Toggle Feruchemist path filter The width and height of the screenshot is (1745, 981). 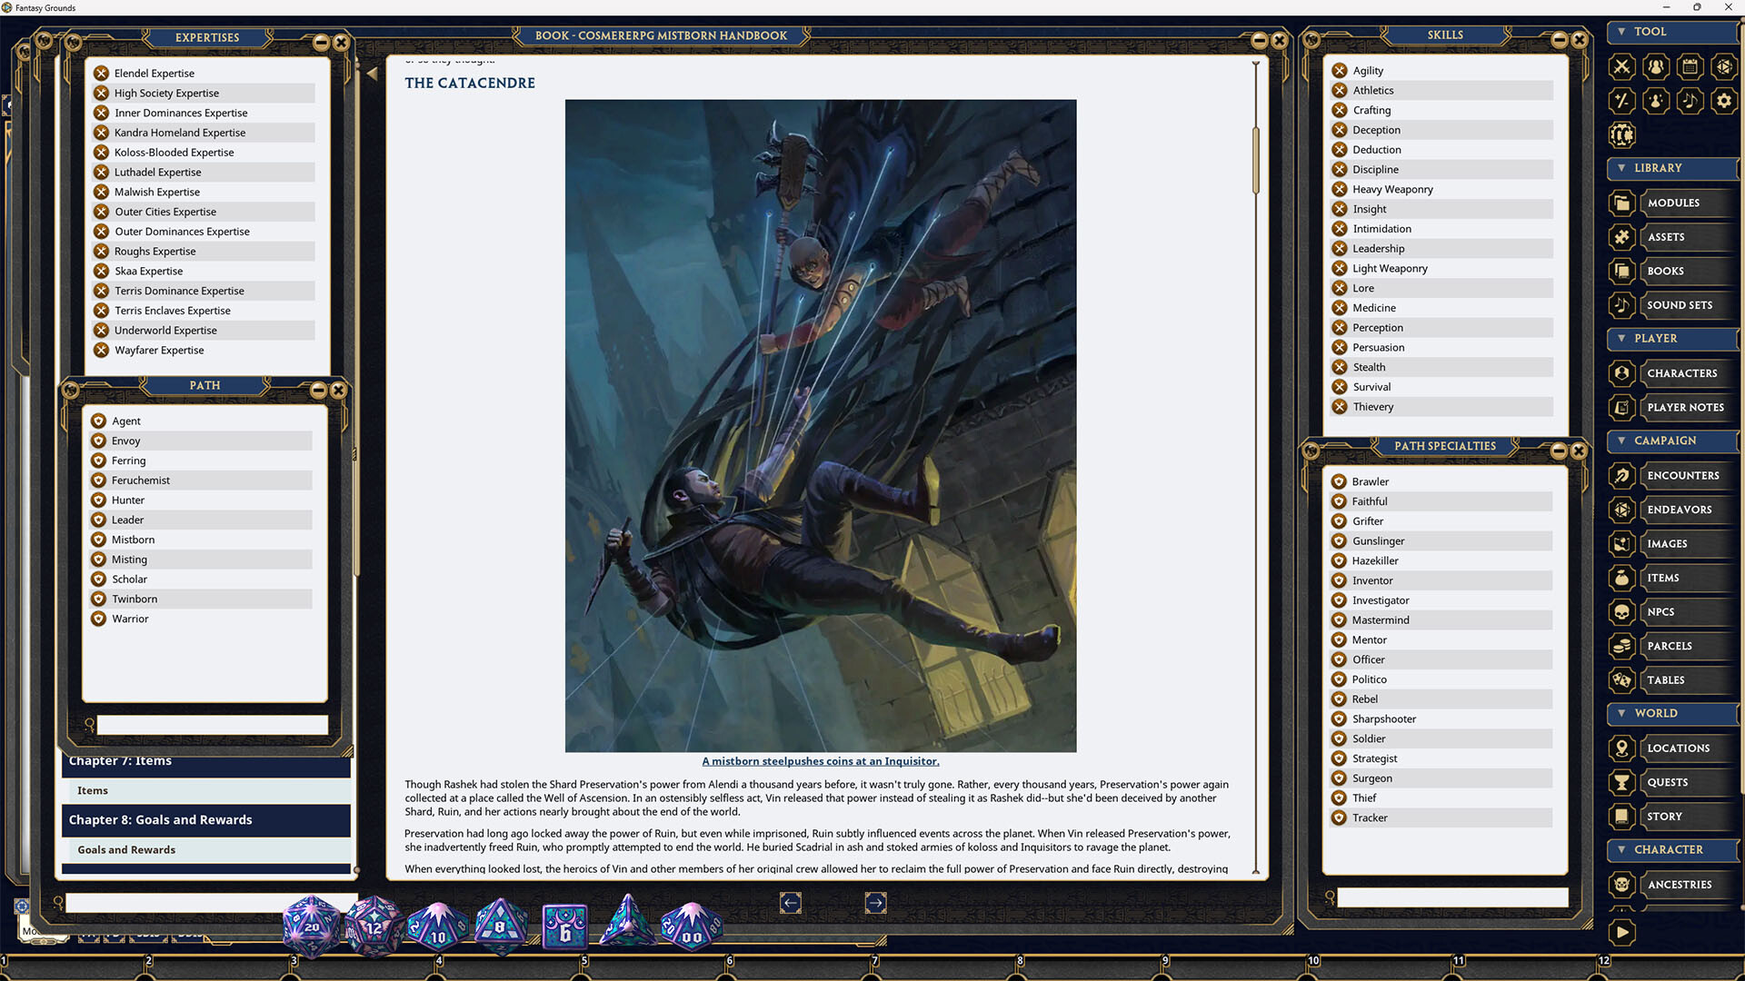pos(201,481)
